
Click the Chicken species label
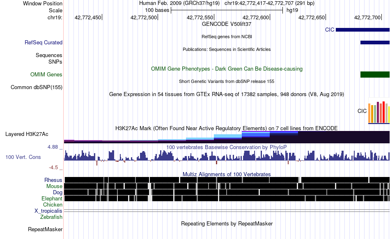tap(53, 205)
